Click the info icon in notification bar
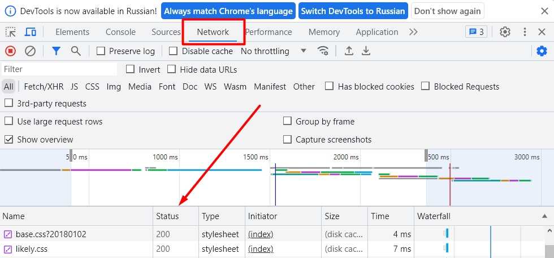554x258 pixels. (11, 11)
